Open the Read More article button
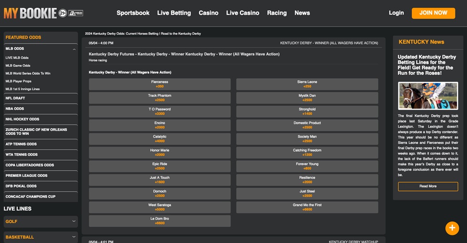The height and width of the screenshot is (243, 467). click(x=428, y=186)
